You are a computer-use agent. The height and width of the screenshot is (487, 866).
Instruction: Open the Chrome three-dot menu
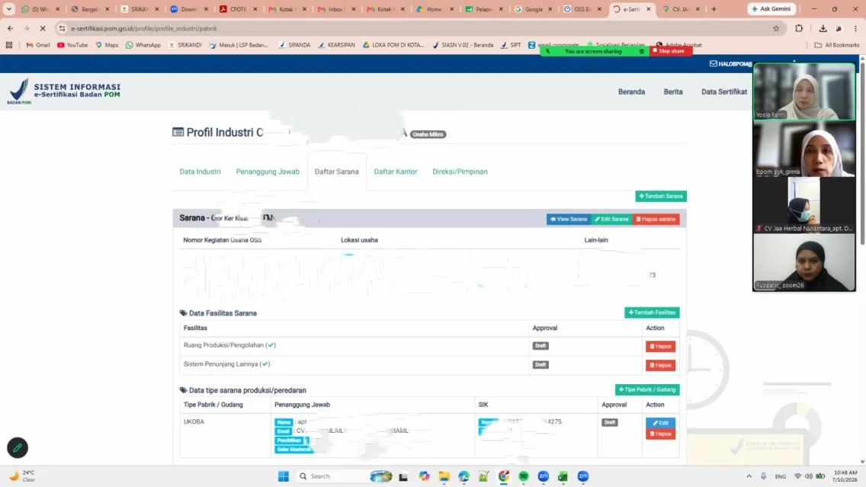855,28
